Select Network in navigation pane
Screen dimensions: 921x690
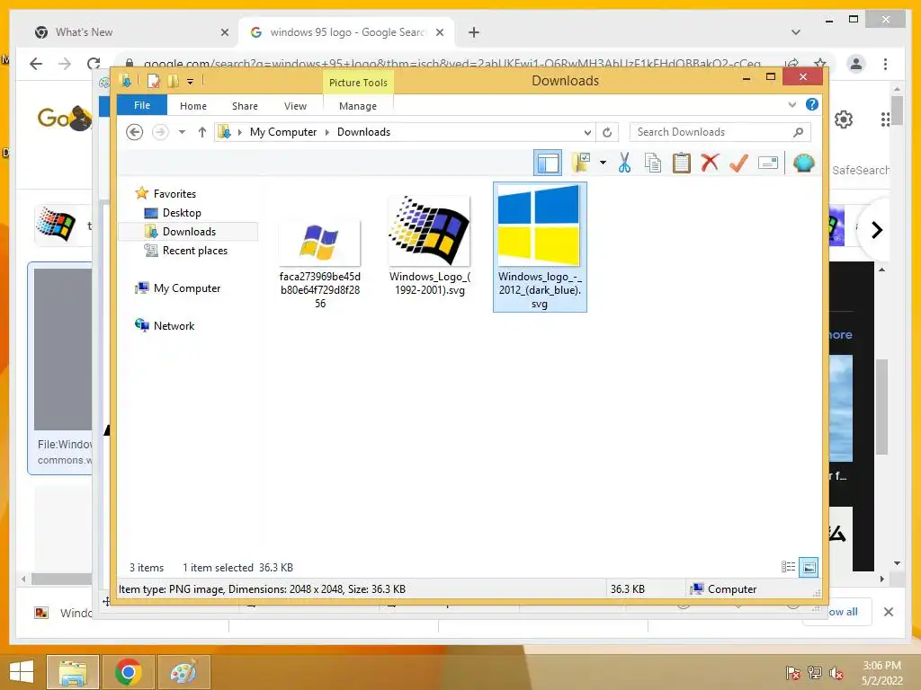coord(174,325)
